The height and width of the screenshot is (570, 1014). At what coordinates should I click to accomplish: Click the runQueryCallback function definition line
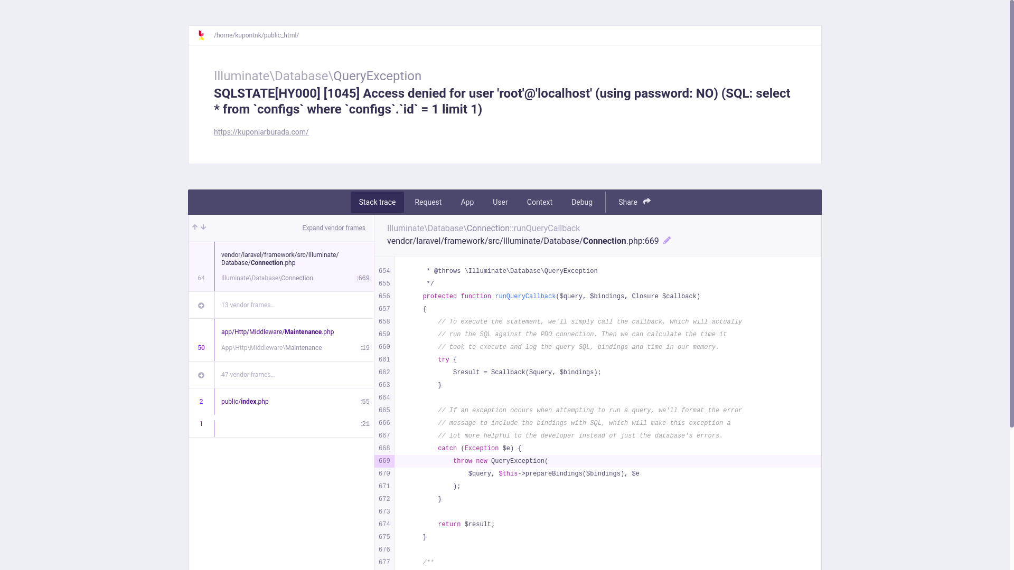coord(561,297)
